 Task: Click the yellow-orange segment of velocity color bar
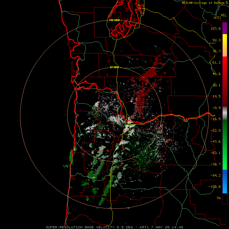coord(225,45)
